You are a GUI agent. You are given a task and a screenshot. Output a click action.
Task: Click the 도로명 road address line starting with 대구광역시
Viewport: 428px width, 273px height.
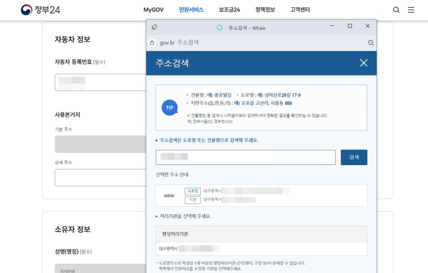point(246,191)
